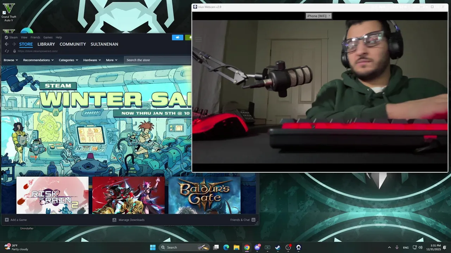Open the View menu in Steam
Image resolution: width=451 pixels, height=253 pixels.
(x=24, y=37)
